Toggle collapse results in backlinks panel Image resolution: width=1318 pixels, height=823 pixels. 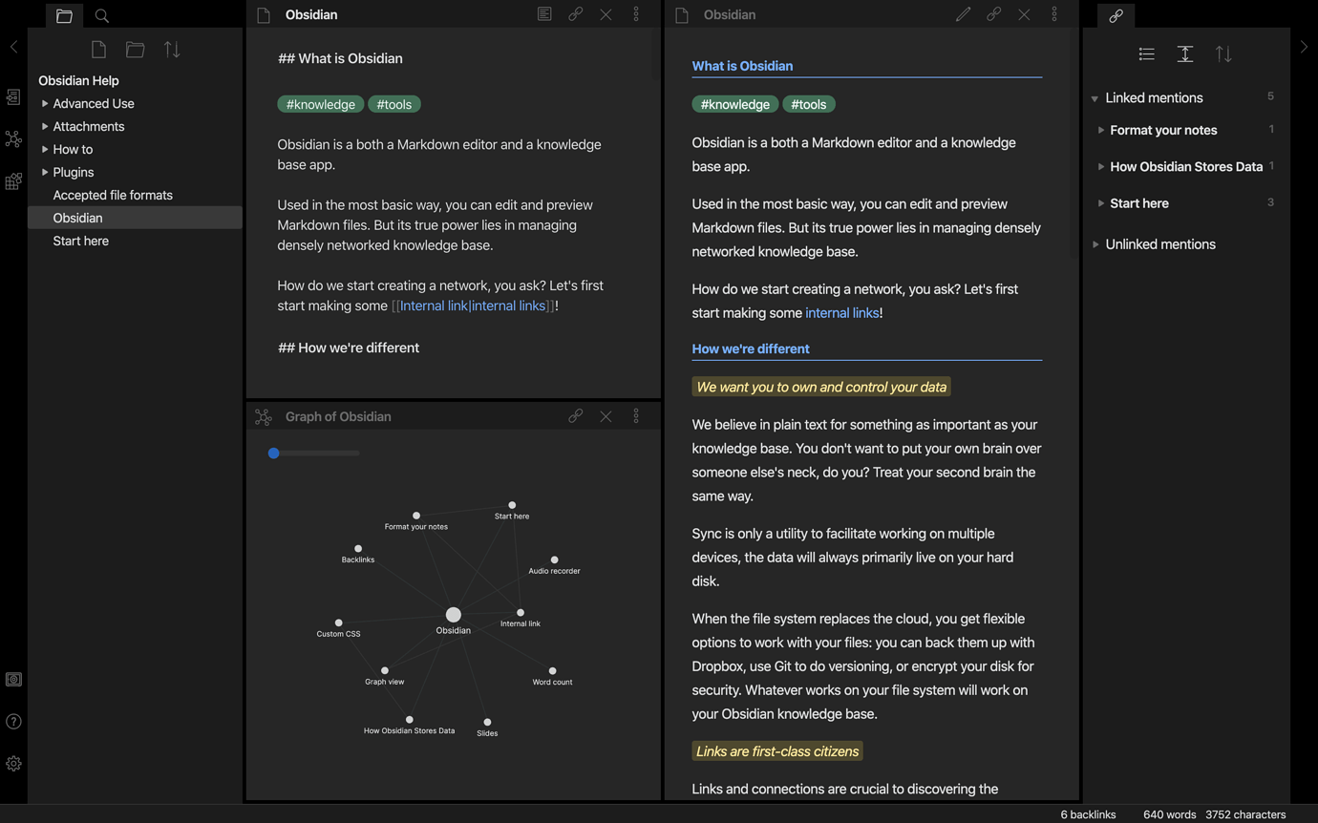[x=1147, y=54]
